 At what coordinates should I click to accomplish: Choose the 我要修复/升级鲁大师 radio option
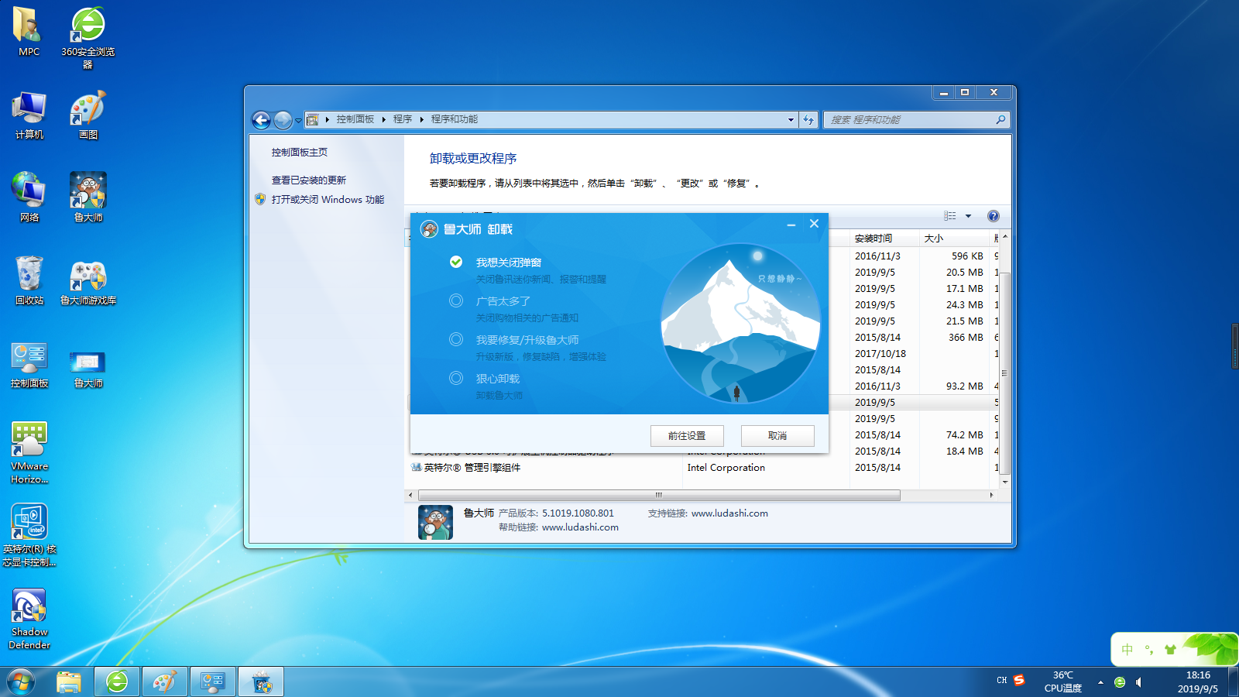pyautogui.click(x=456, y=339)
